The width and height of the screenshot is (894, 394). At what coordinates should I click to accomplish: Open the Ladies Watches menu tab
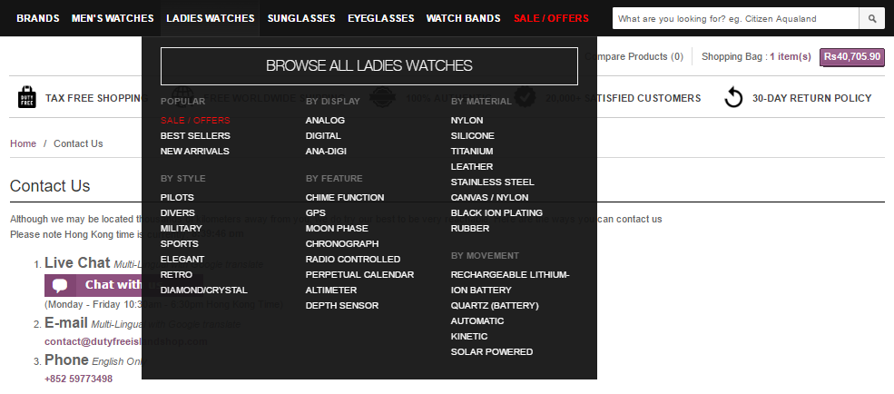point(211,18)
